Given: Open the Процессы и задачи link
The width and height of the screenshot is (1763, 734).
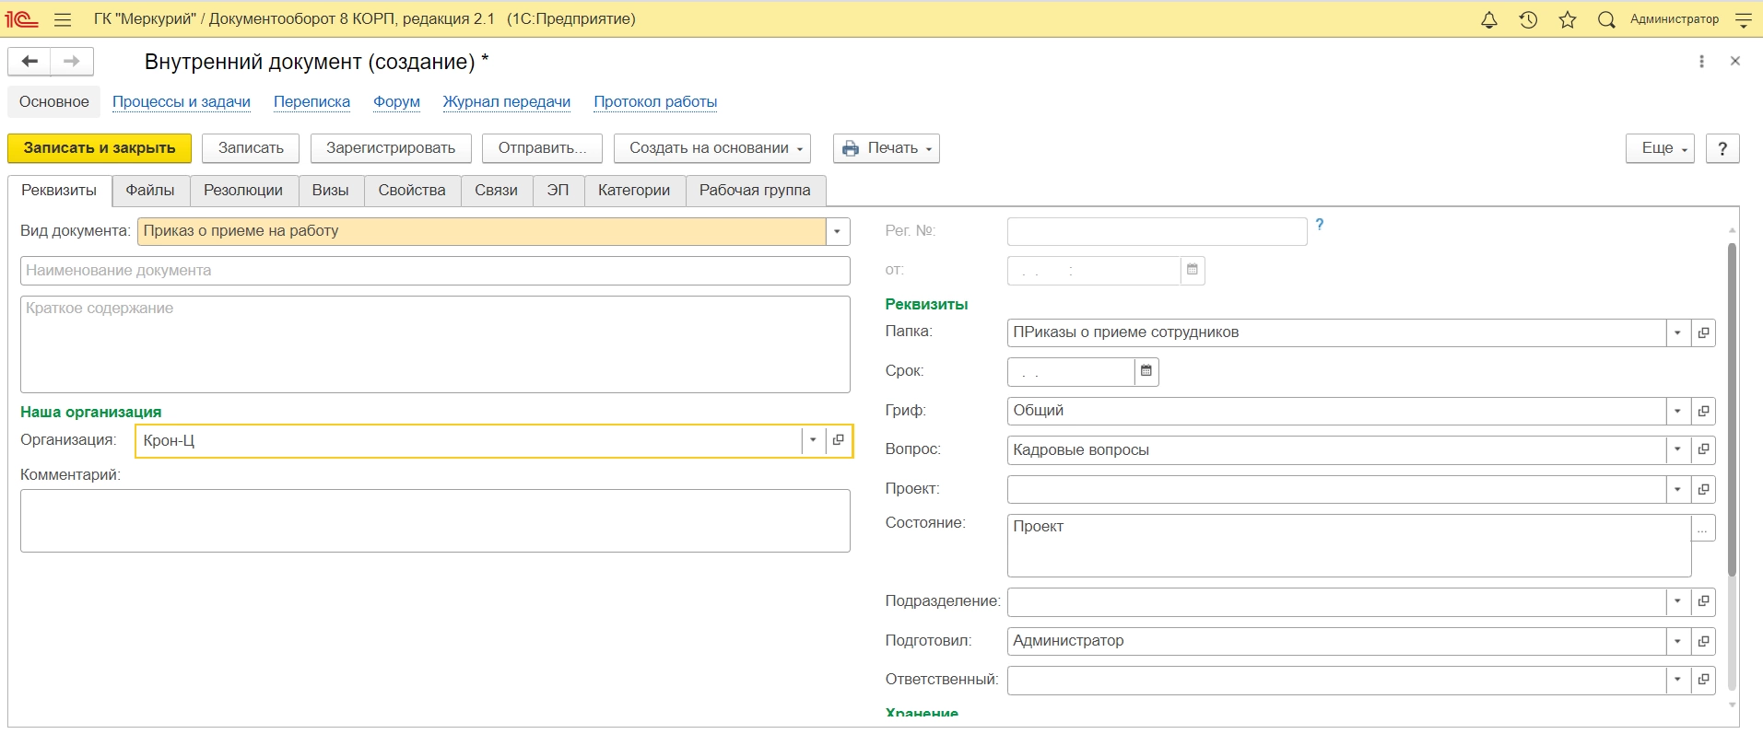Looking at the screenshot, I should [182, 102].
